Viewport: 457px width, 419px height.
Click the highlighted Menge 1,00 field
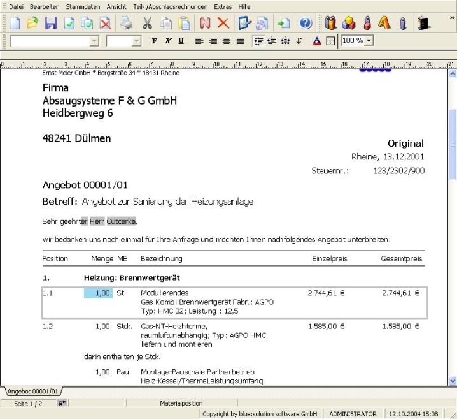98,293
